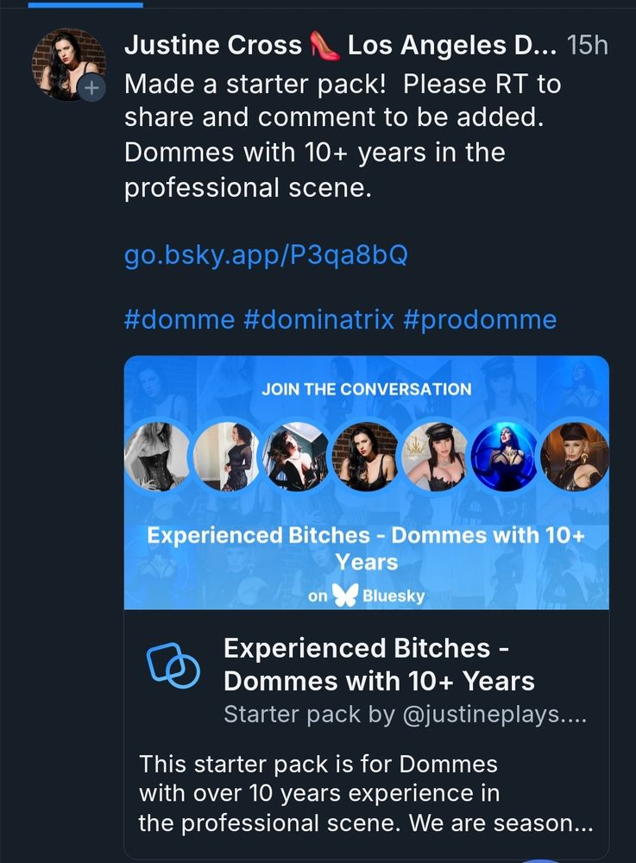Open Experienced Bitches starter pack title
Screen dimensions: 636x863
coord(379,665)
